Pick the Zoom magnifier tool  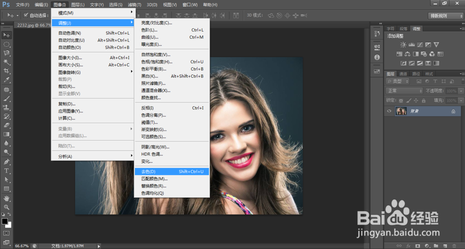tap(7, 207)
